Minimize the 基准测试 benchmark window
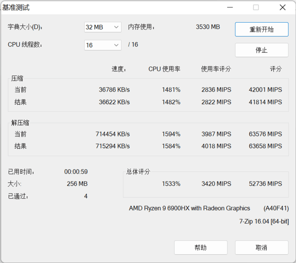 pos(229,7)
